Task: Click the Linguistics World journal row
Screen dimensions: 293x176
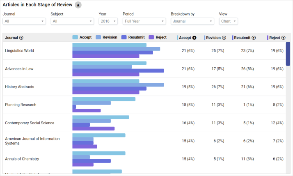Action: (x=19, y=51)
